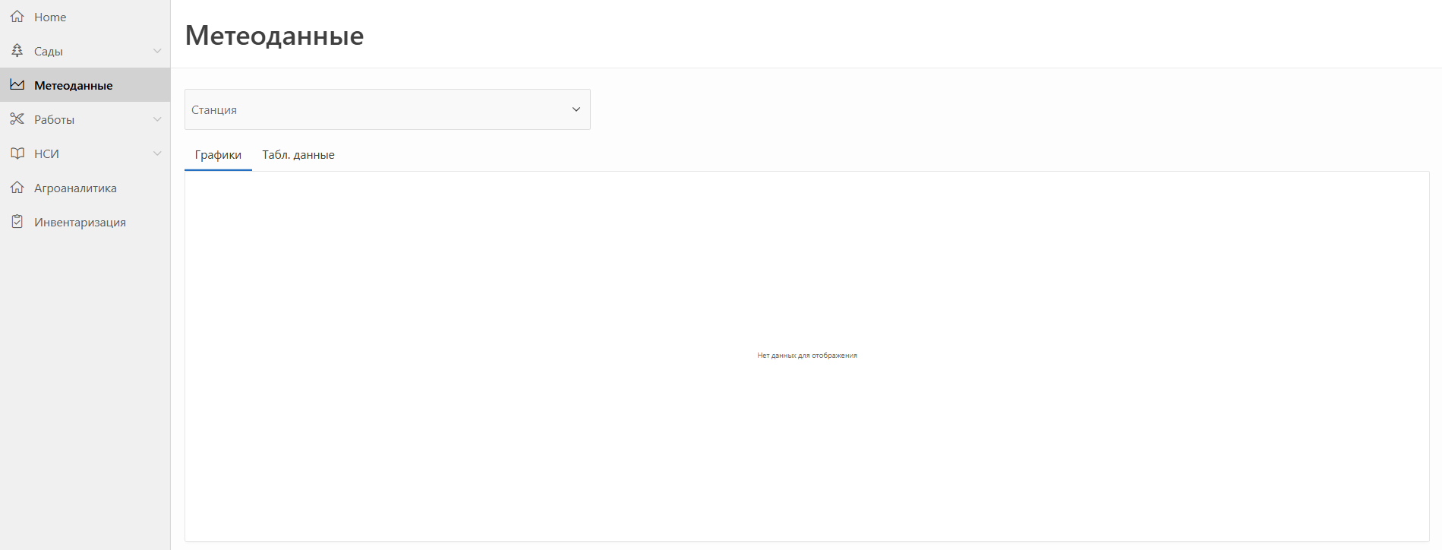Click the book icon next to НСИ
This screenshot has height=550, width=1442.
coord(17,153)
